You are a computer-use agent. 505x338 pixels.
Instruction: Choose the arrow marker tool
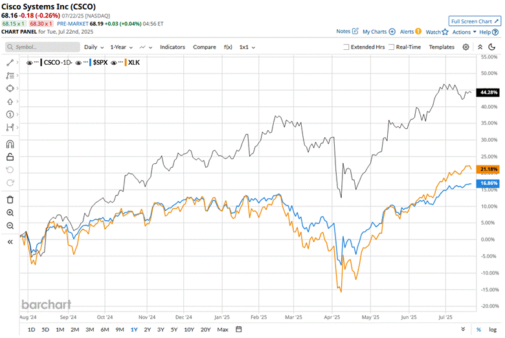10,102
